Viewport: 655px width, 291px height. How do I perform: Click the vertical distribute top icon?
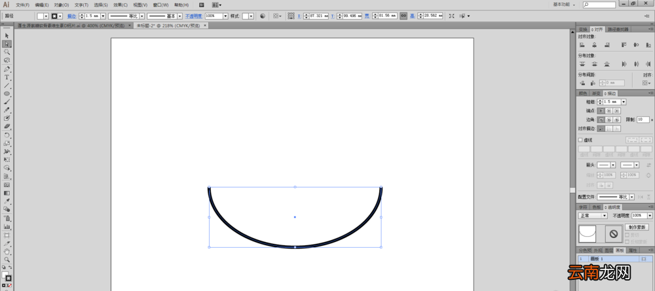pos(582,64)
